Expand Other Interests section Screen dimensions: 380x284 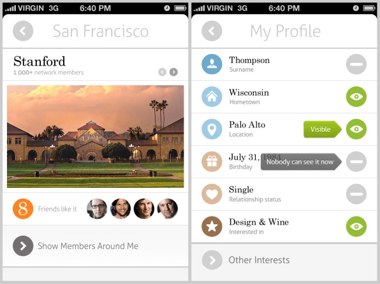284,260
